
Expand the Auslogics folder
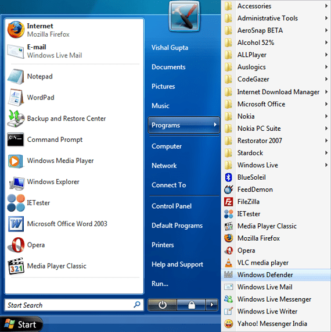pos(276,67)
